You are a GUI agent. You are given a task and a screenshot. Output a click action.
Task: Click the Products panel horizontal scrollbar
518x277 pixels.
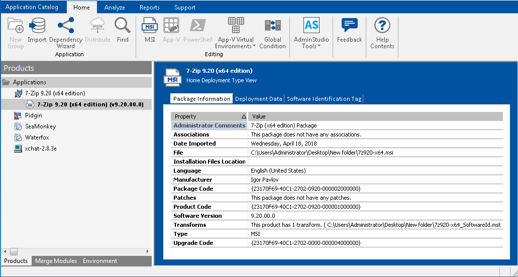(x=75, y=251)
